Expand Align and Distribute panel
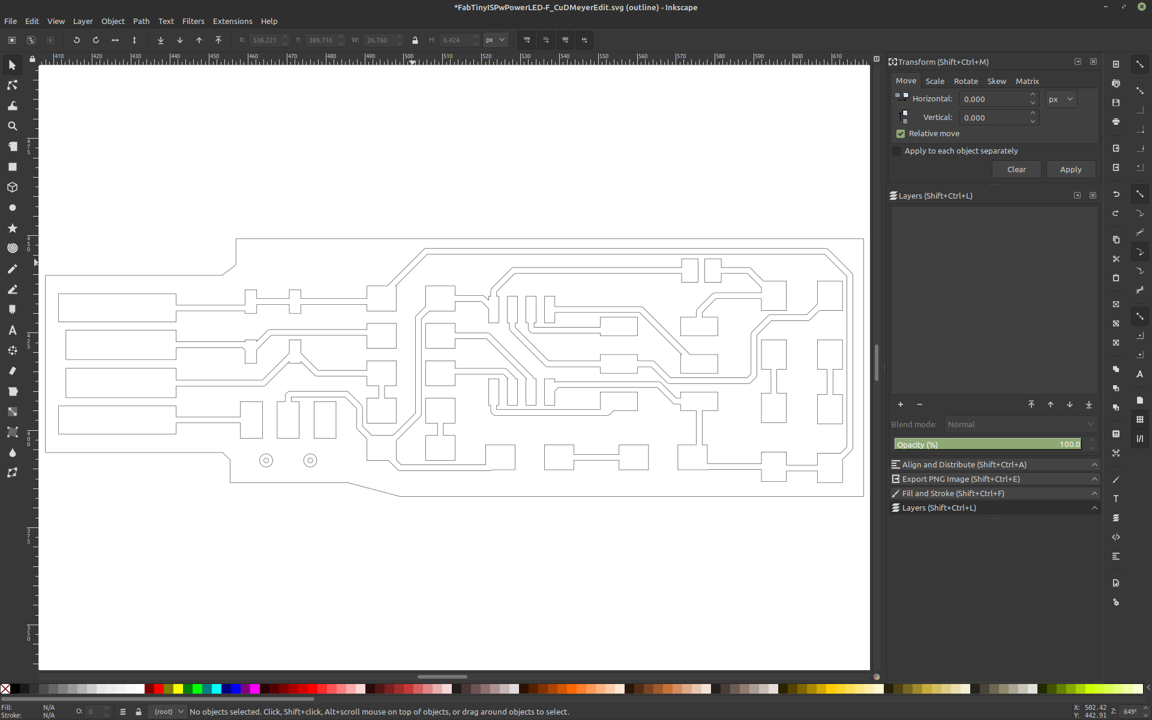This screenshot has height=720, width=1152. click(x=994, y=464)
